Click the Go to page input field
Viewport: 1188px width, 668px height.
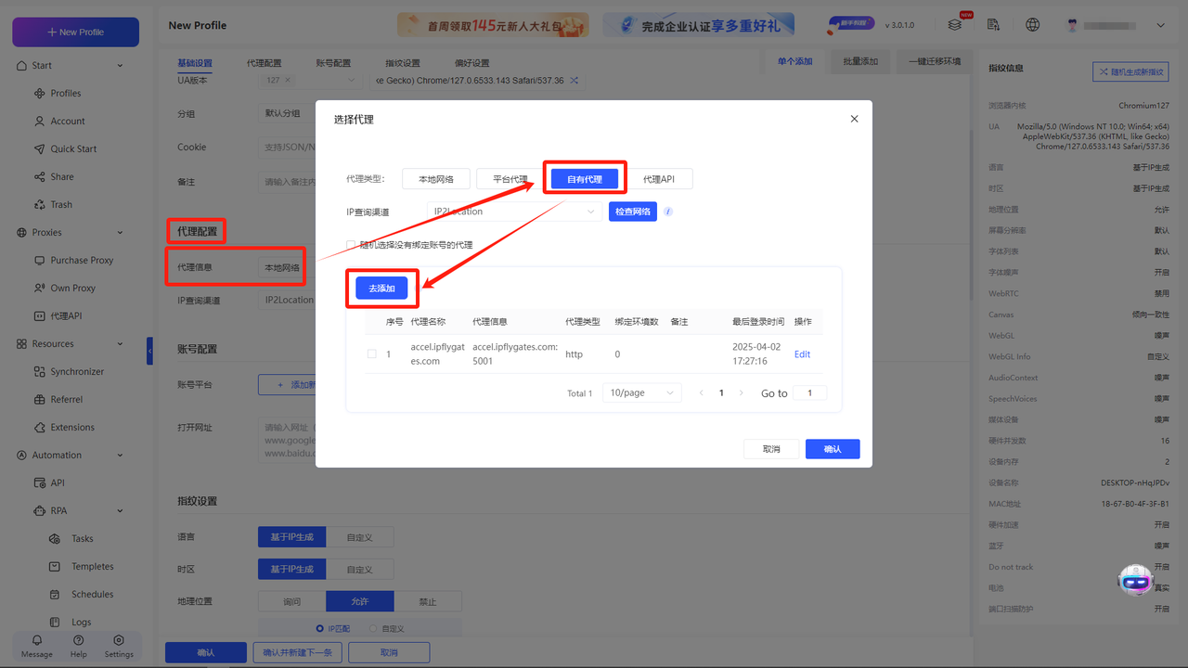[809, 392]
